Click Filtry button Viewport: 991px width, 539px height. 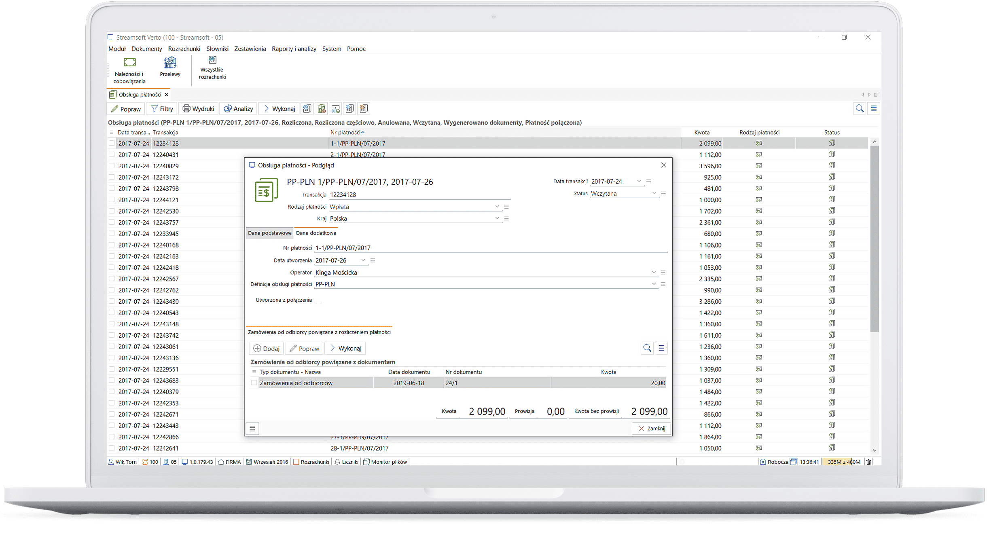coord(162,109)
